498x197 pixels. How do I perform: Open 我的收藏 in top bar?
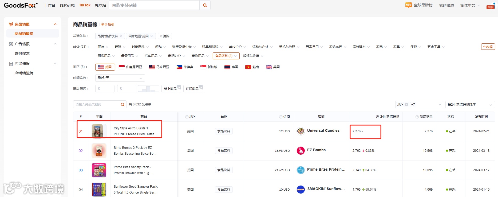tap(446, 5)
